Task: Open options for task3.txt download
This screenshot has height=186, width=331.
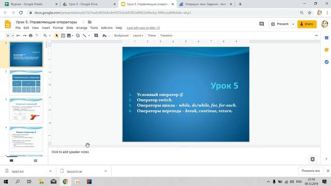Action: click(x=50, y=171)
